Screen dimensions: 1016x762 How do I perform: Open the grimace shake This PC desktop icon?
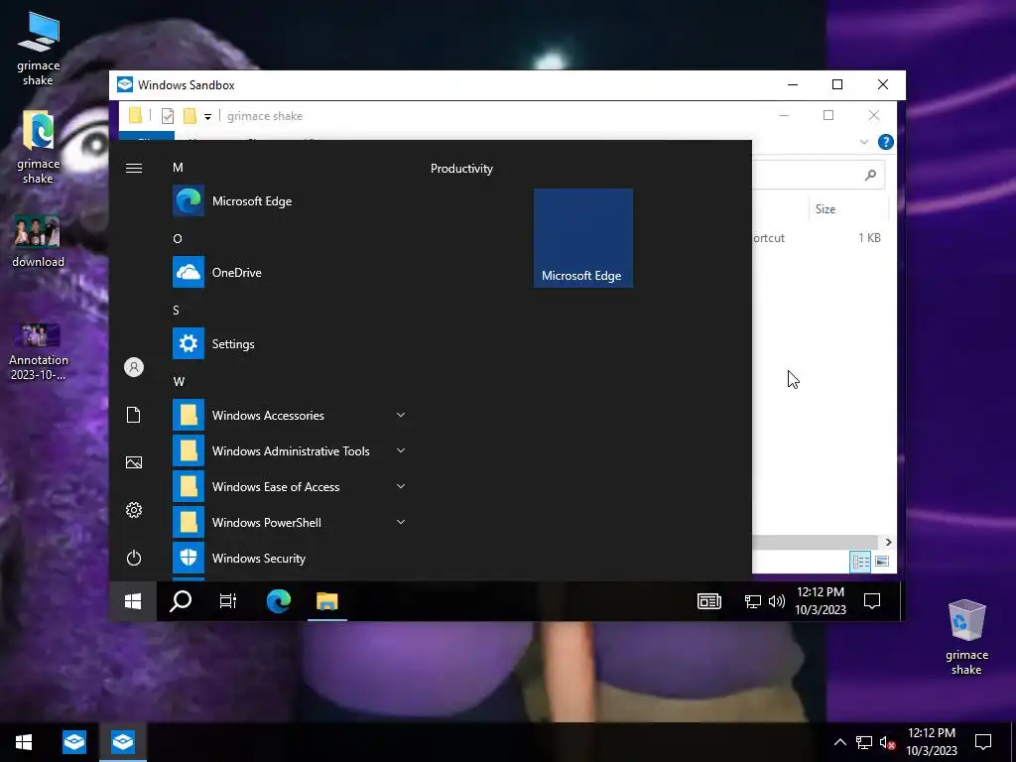pos(39,50)
